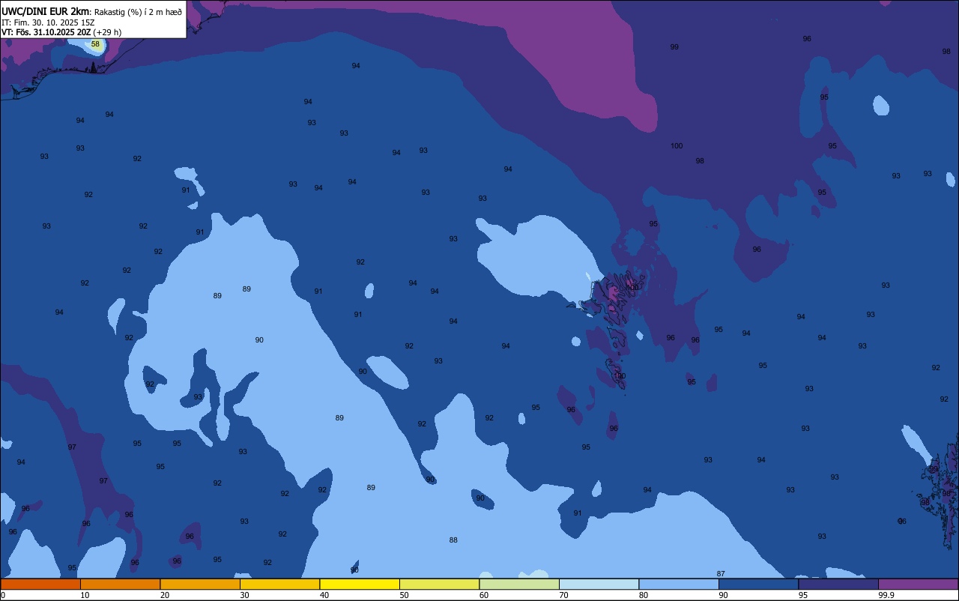Viewport: 959px width, 601px height.
Task: Click the pale green 60–70 legend swatch
Action: (x=519, y=584)
